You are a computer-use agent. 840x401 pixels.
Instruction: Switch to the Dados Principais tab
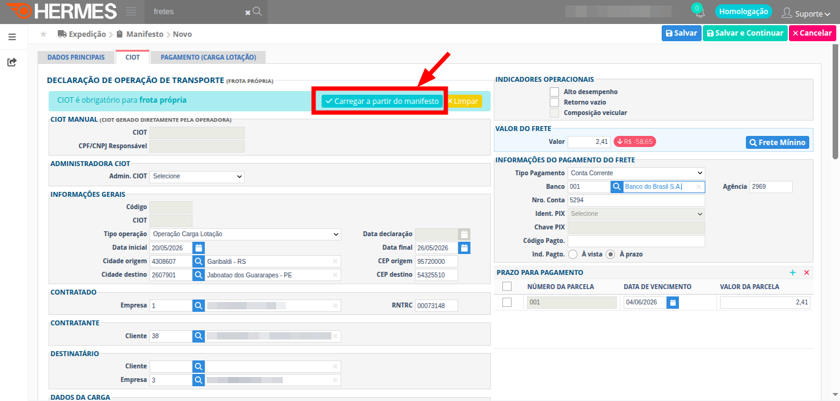point(76,57)
